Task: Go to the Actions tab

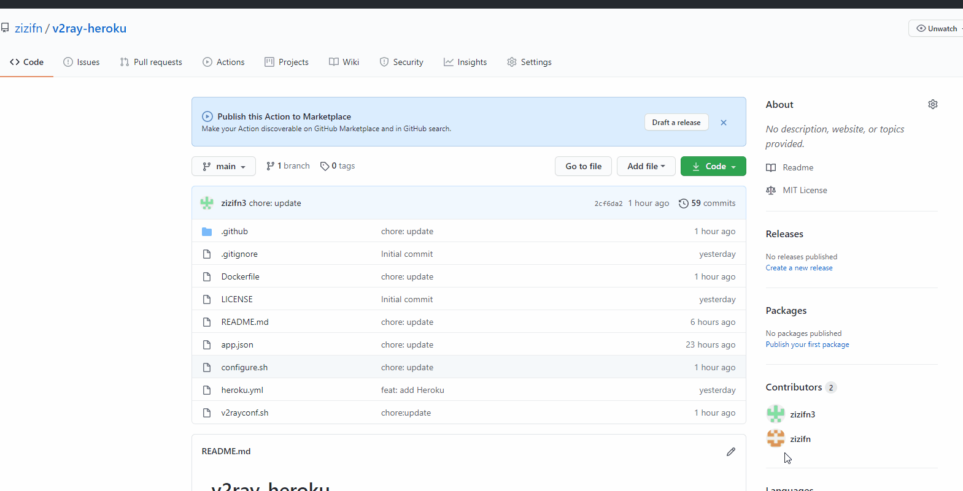Action: [x=223, y=62]
